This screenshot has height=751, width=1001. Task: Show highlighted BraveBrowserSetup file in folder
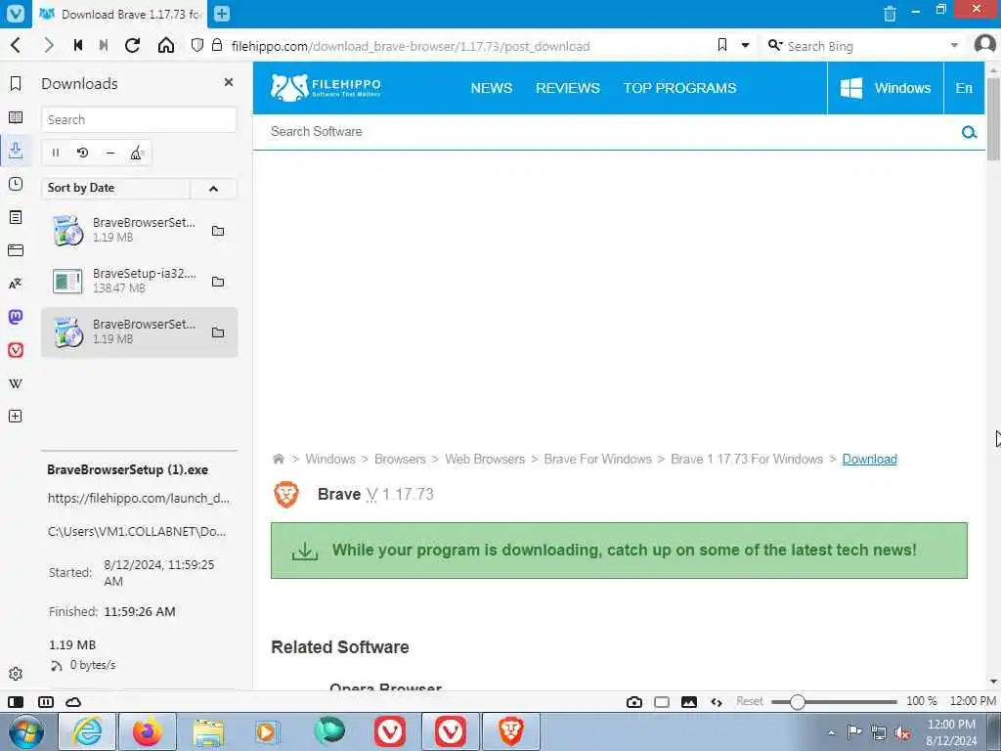tap(218, 332)
